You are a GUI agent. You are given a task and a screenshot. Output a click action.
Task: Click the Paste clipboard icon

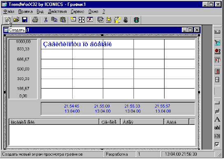point(63,20)
